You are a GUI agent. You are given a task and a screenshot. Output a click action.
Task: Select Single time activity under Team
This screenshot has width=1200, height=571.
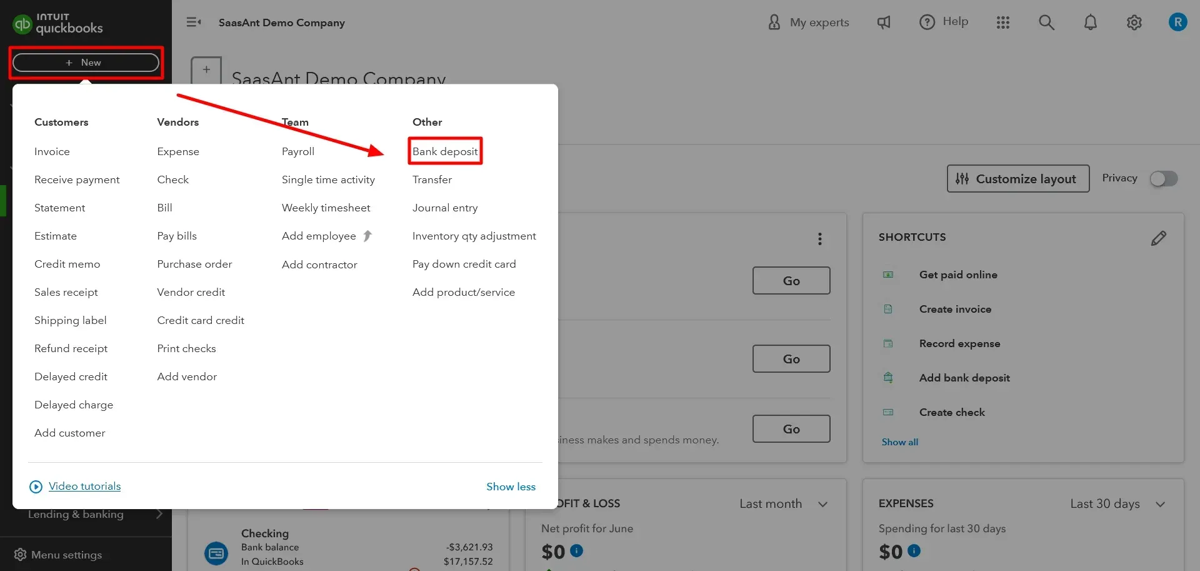(328, 179)
